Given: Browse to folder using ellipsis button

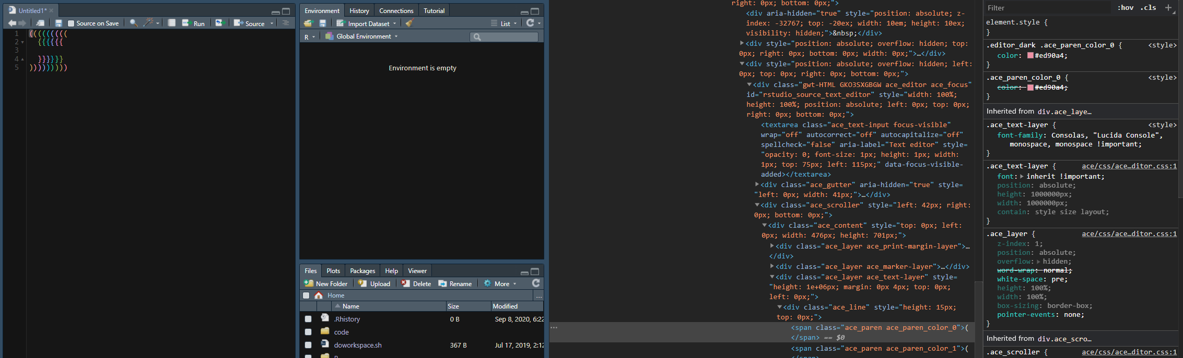Looking at the screenshot, I should [539, 295].
